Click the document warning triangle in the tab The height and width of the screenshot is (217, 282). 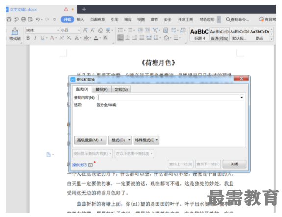point(66,9)
